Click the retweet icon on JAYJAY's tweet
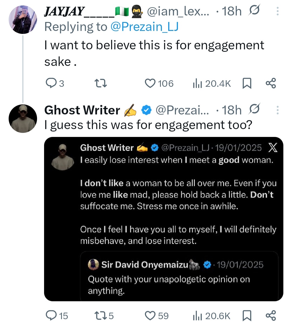292x329 pixels. coord(100,83)
